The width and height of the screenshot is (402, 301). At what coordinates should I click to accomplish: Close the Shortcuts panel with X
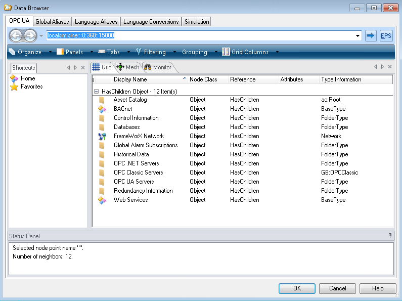(x=83, y=67)
